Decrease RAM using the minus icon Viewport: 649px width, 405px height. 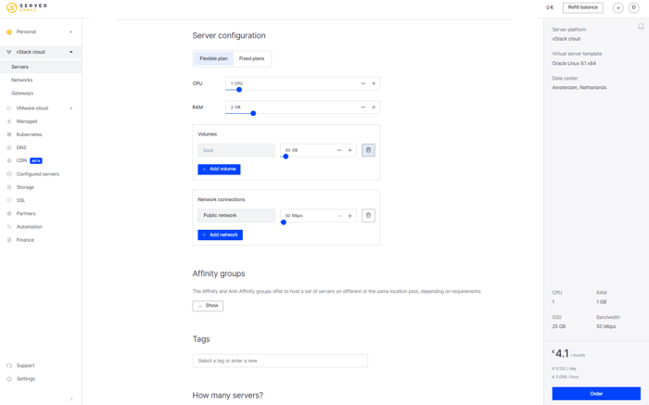coord(363,108)
